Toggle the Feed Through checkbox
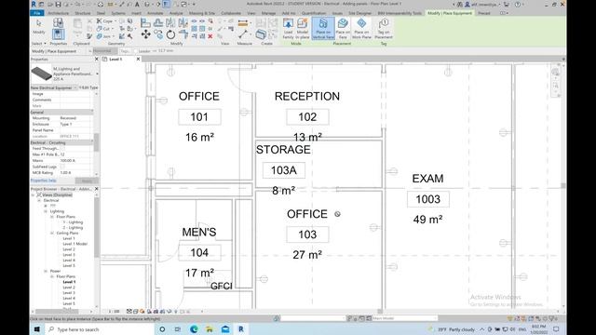This screenshot has height=335, width=596. click(62, 149)
